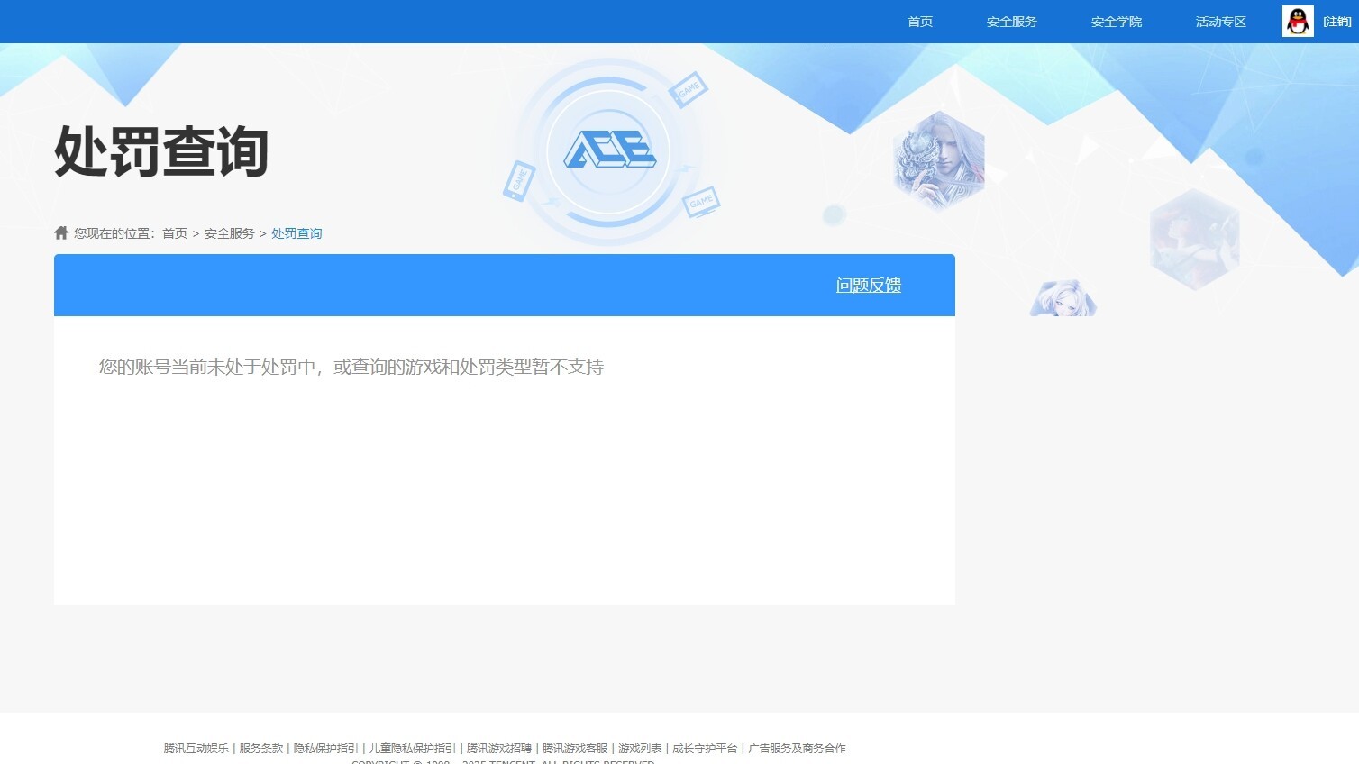Screen dimensions: 1359x764
Task: Open 首页 in the top navigation
Action: 920,22
